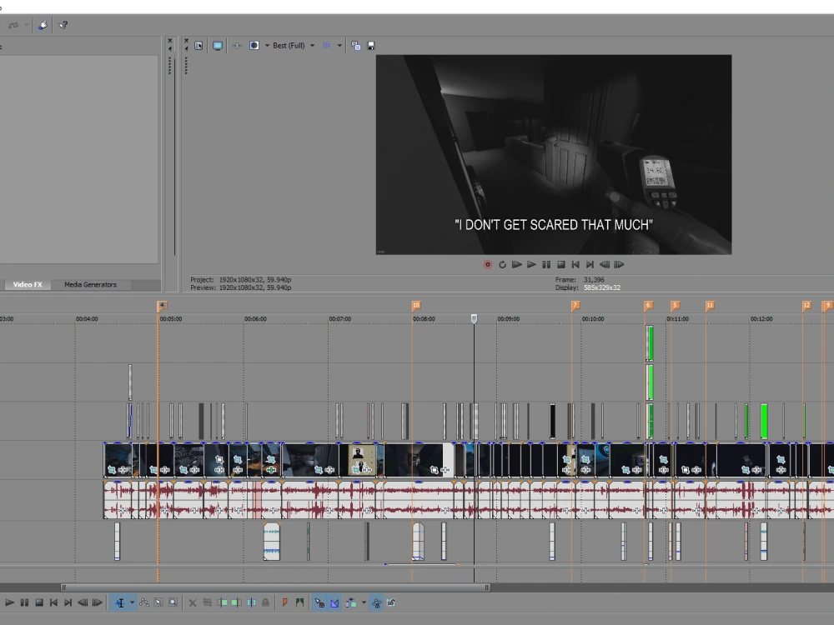Select timeline marker 7
This screenshot has width=834, height=625.
pyautogui.click(x=575, y=306)
